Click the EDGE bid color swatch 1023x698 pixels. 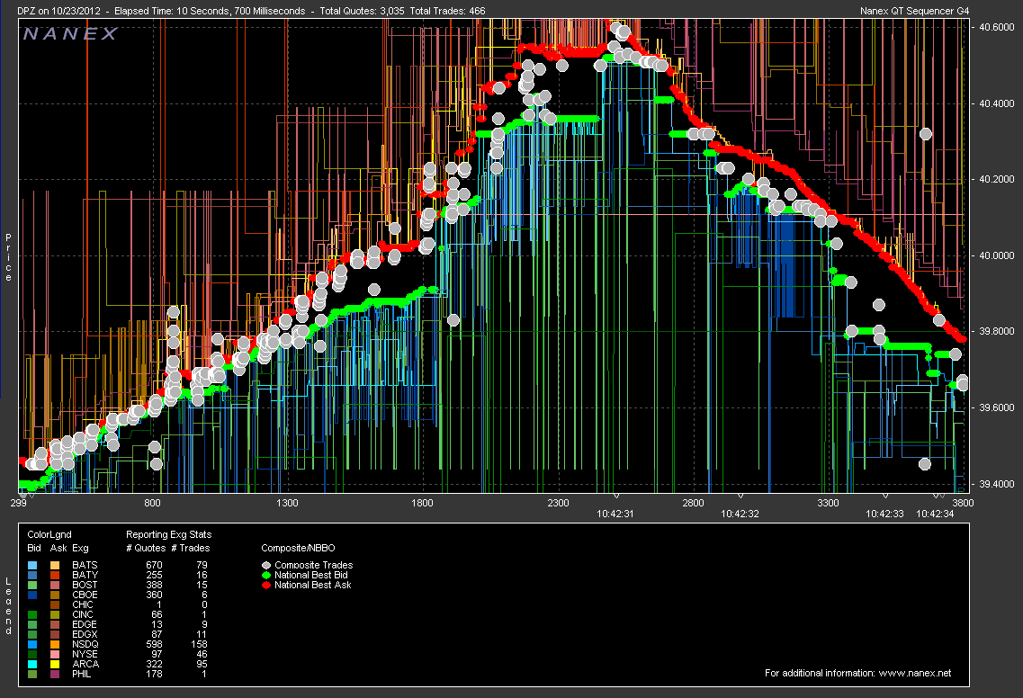click(32, 624)
